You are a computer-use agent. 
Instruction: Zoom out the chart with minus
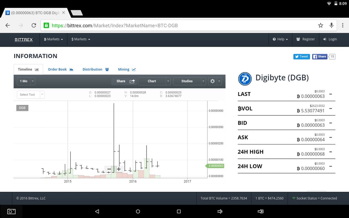tap(109, 169)
